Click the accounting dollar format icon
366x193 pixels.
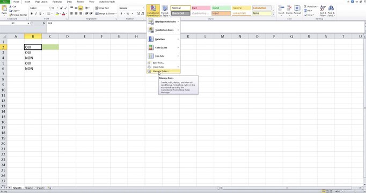pyautogui.click(x=121, y=13)
